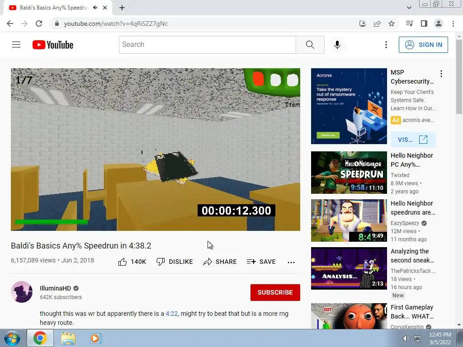Visit ThePatricksTack channel name

(x=413, y=271)
